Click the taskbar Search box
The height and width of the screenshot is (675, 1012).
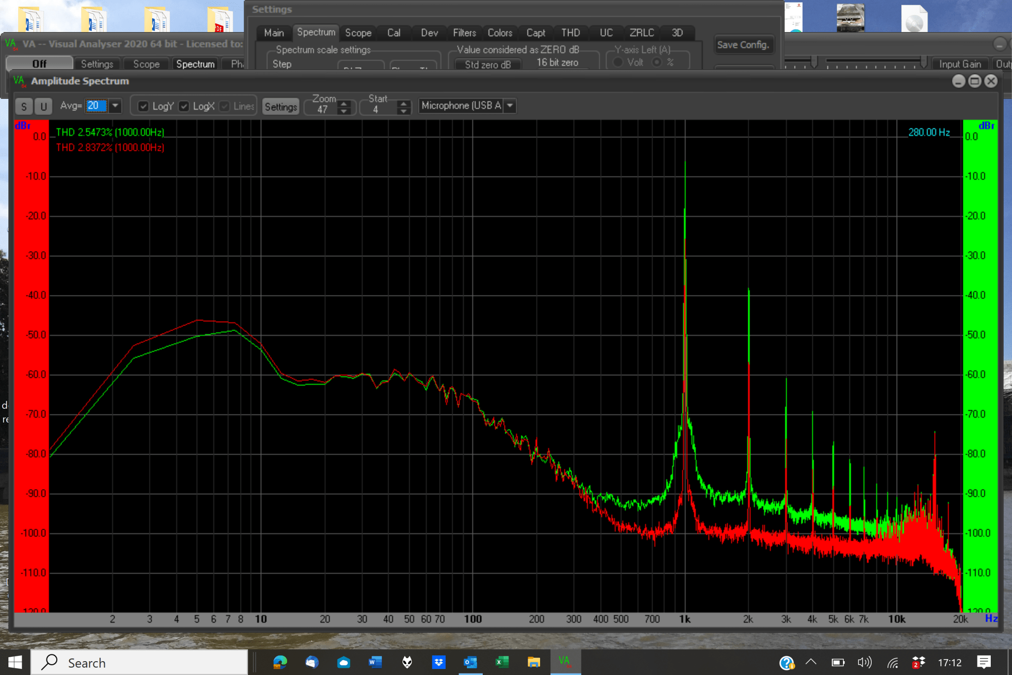tap(139, 663)
